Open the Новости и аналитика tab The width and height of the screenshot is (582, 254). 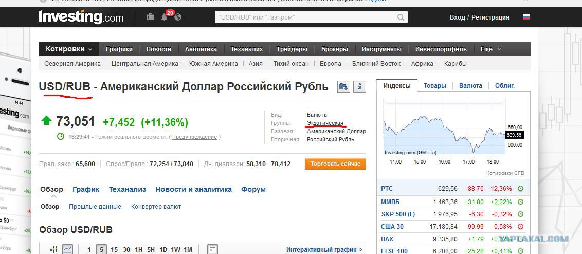tap(193, 189)
